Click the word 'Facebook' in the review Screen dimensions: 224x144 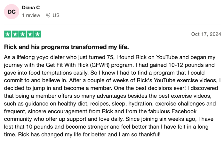tap(184, 111)
